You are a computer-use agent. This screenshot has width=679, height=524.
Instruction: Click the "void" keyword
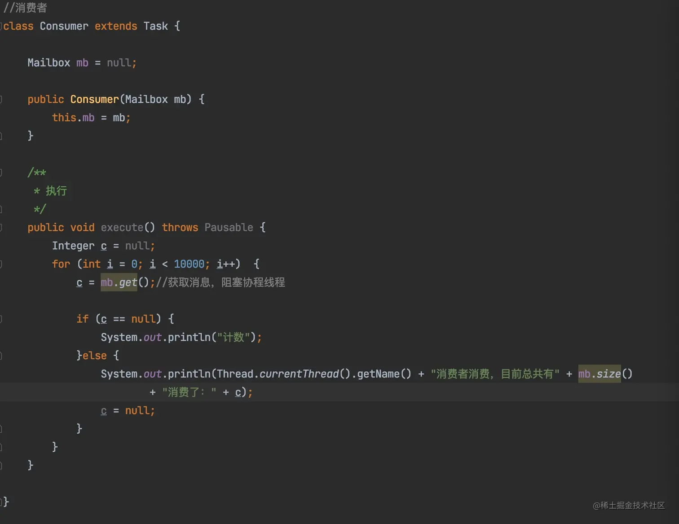[x=82, y=228]
